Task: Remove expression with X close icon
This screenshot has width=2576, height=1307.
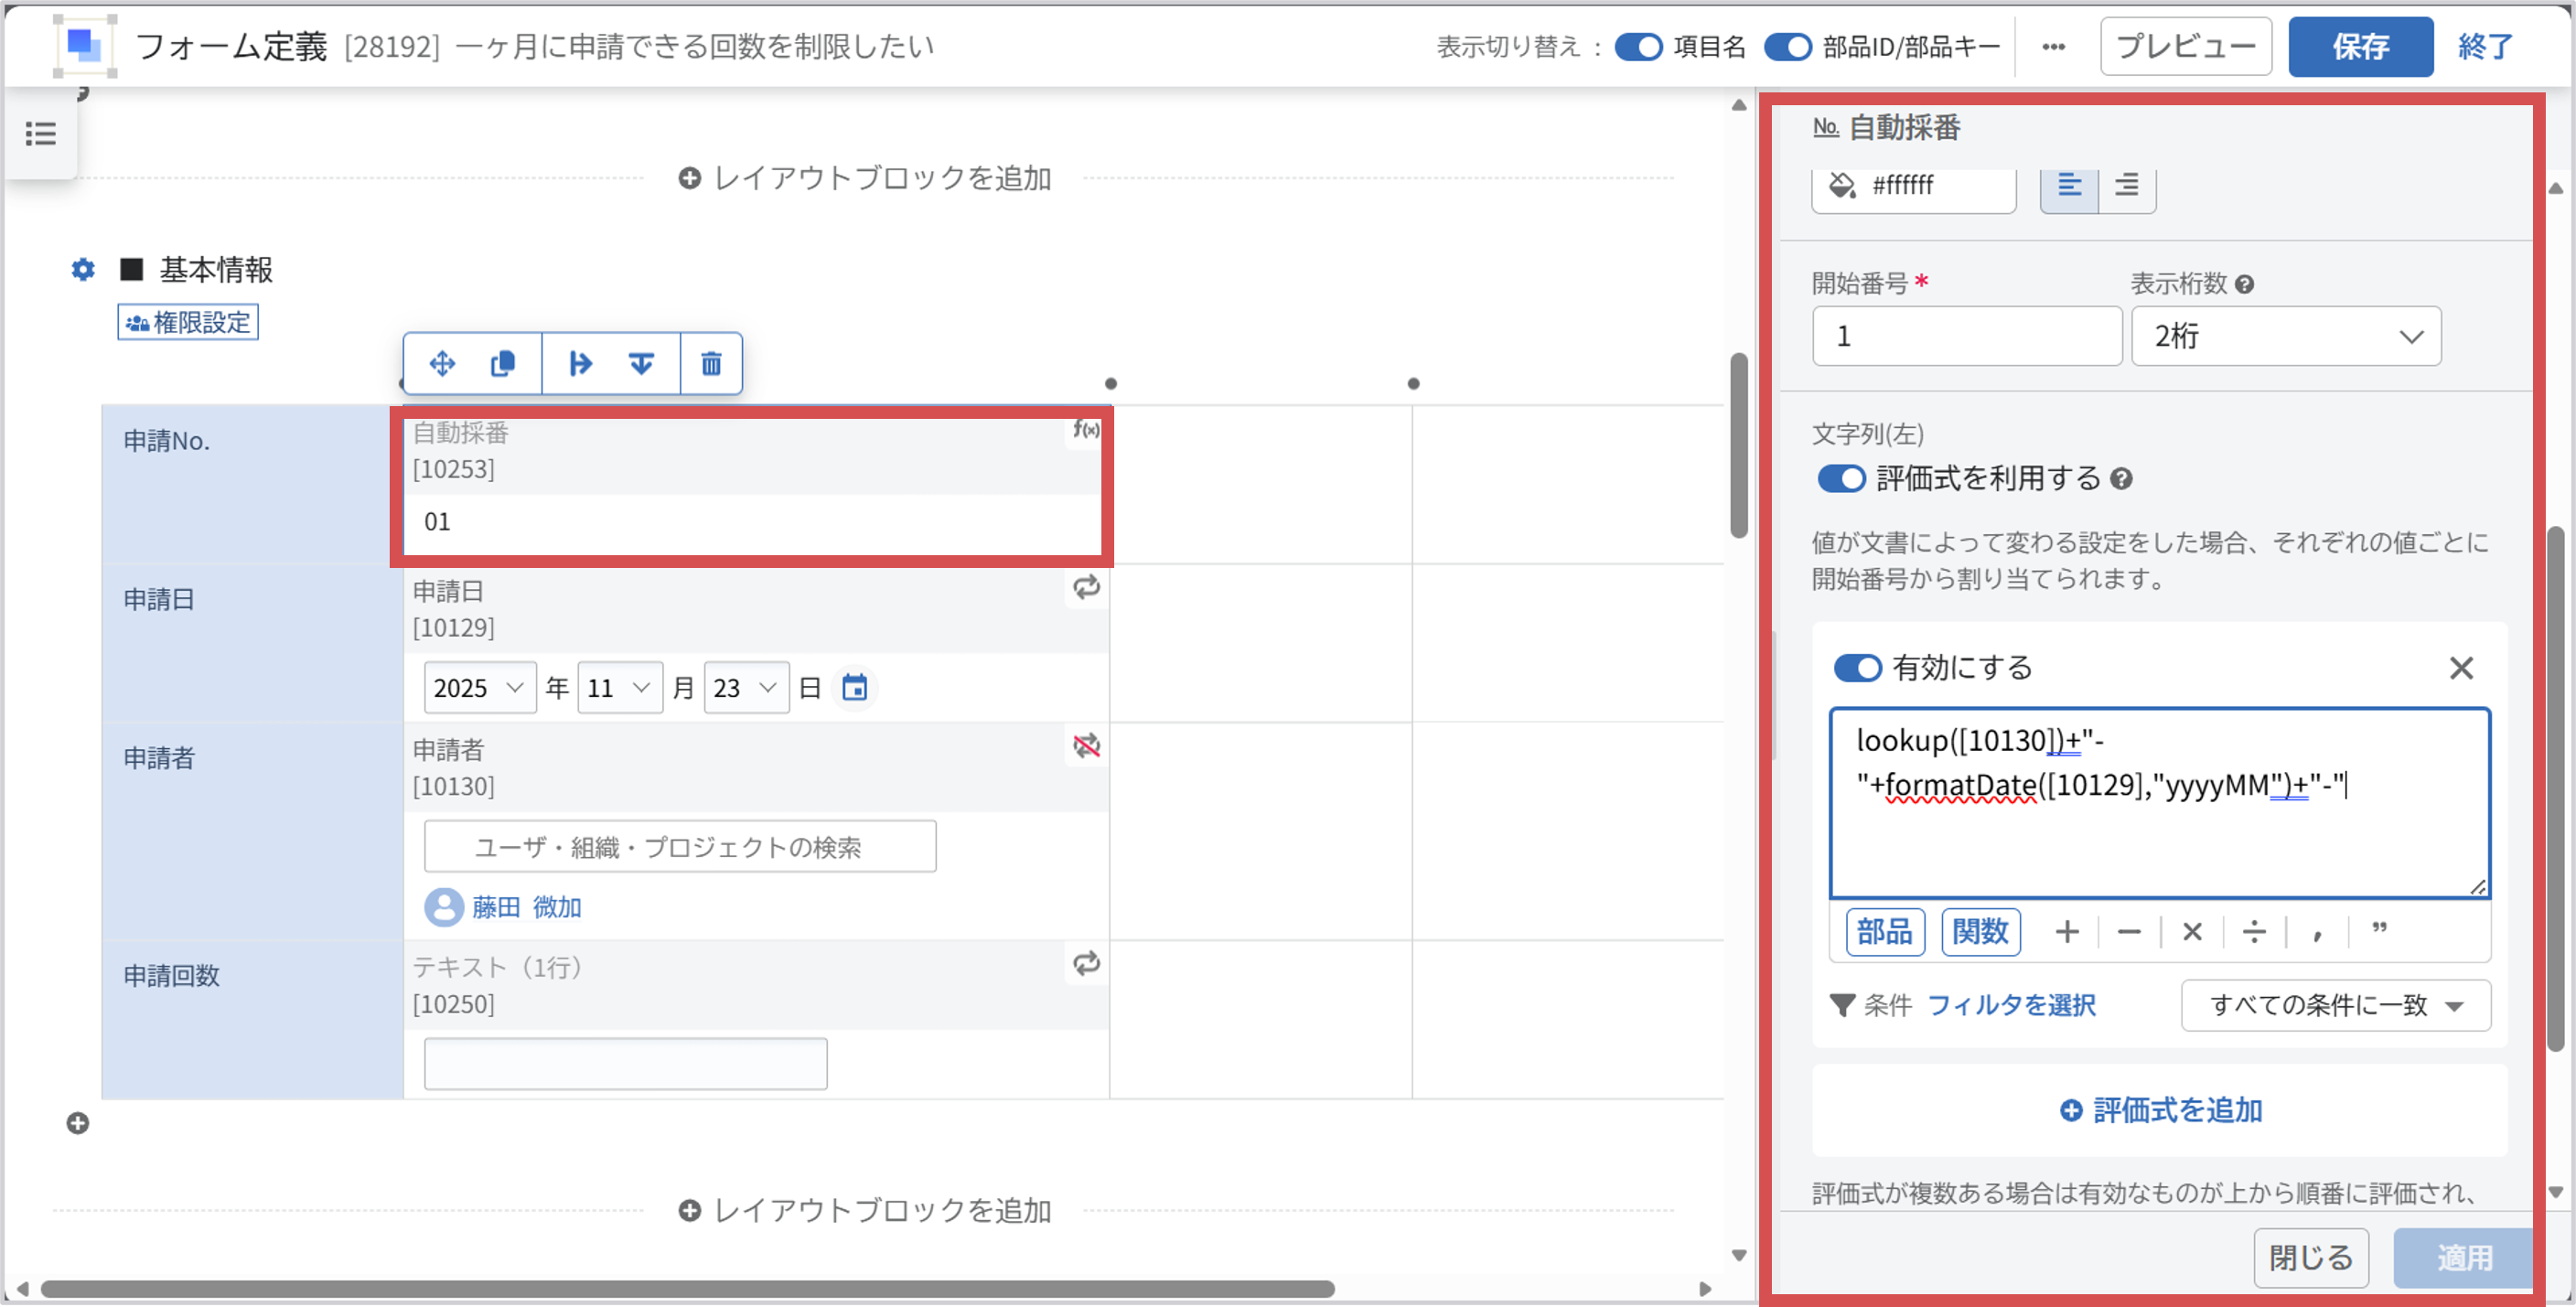Action: [x=2461, y=667]
